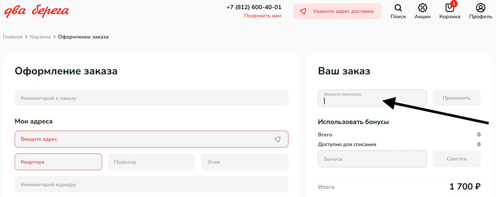Focus the Комментарий к заказу field
496x197 pixels.
(152, 98)
